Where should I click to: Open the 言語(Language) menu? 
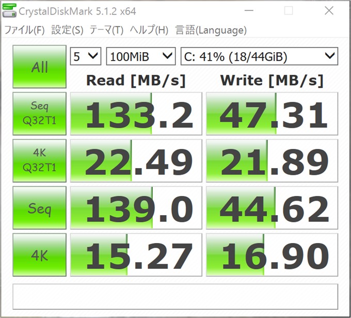(211, 30)
